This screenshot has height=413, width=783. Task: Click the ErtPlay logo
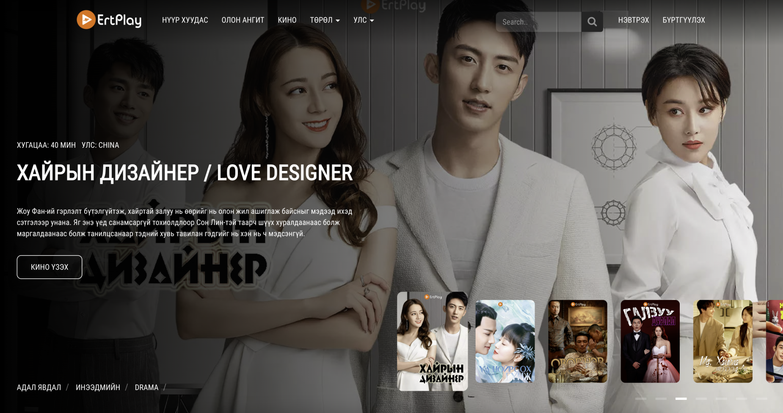[x=109, y=19]
